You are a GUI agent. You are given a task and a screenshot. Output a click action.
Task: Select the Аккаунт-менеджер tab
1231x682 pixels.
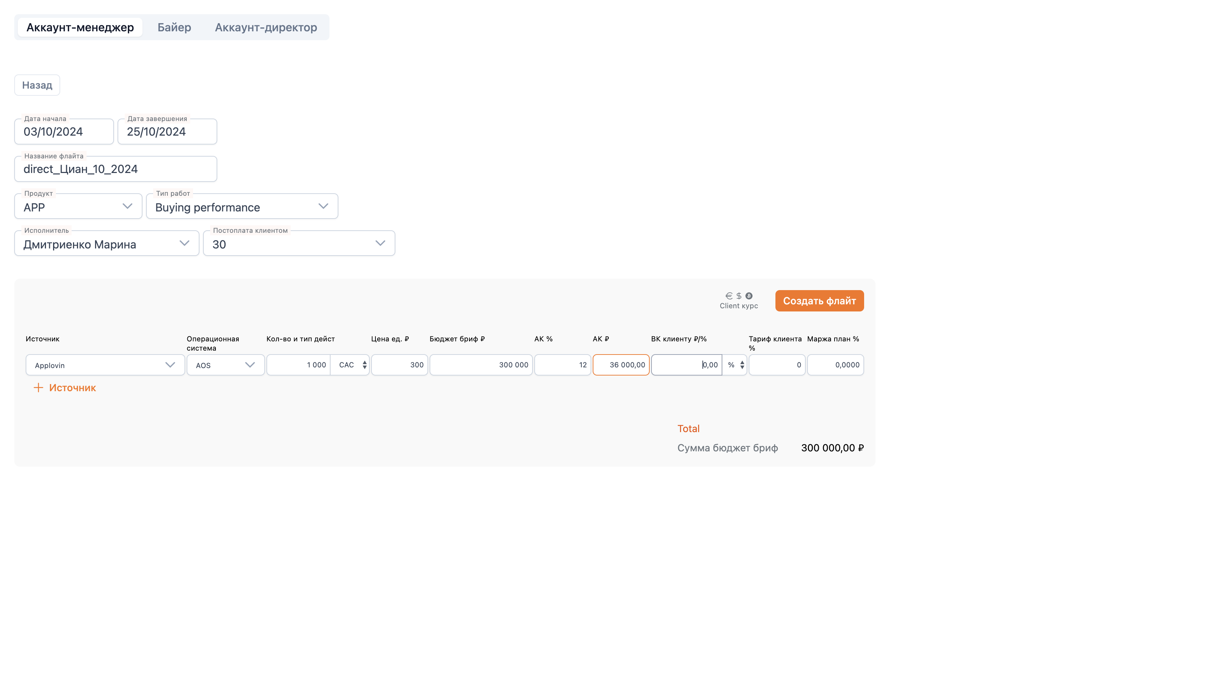pos(80,27)
